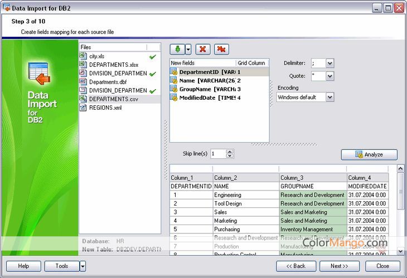Click the scroll down arrow of preview grid
Viewport: 407px width, 278px height.
click(400, 251)
